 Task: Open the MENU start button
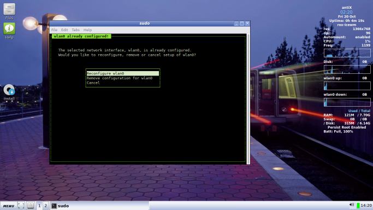[9, 206]
